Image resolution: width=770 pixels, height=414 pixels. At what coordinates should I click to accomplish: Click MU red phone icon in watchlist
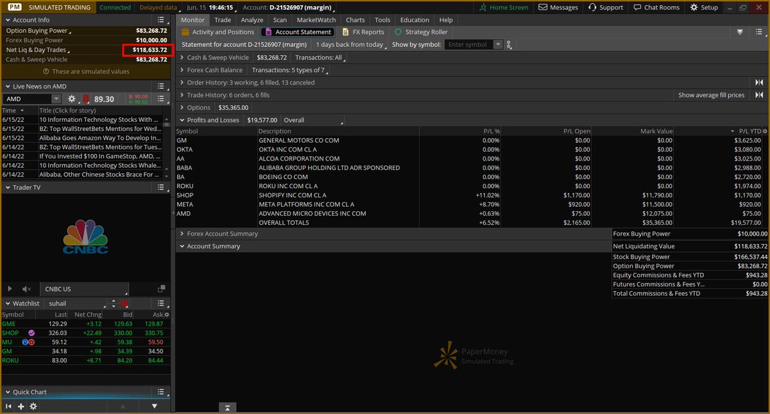pos(31,342)
